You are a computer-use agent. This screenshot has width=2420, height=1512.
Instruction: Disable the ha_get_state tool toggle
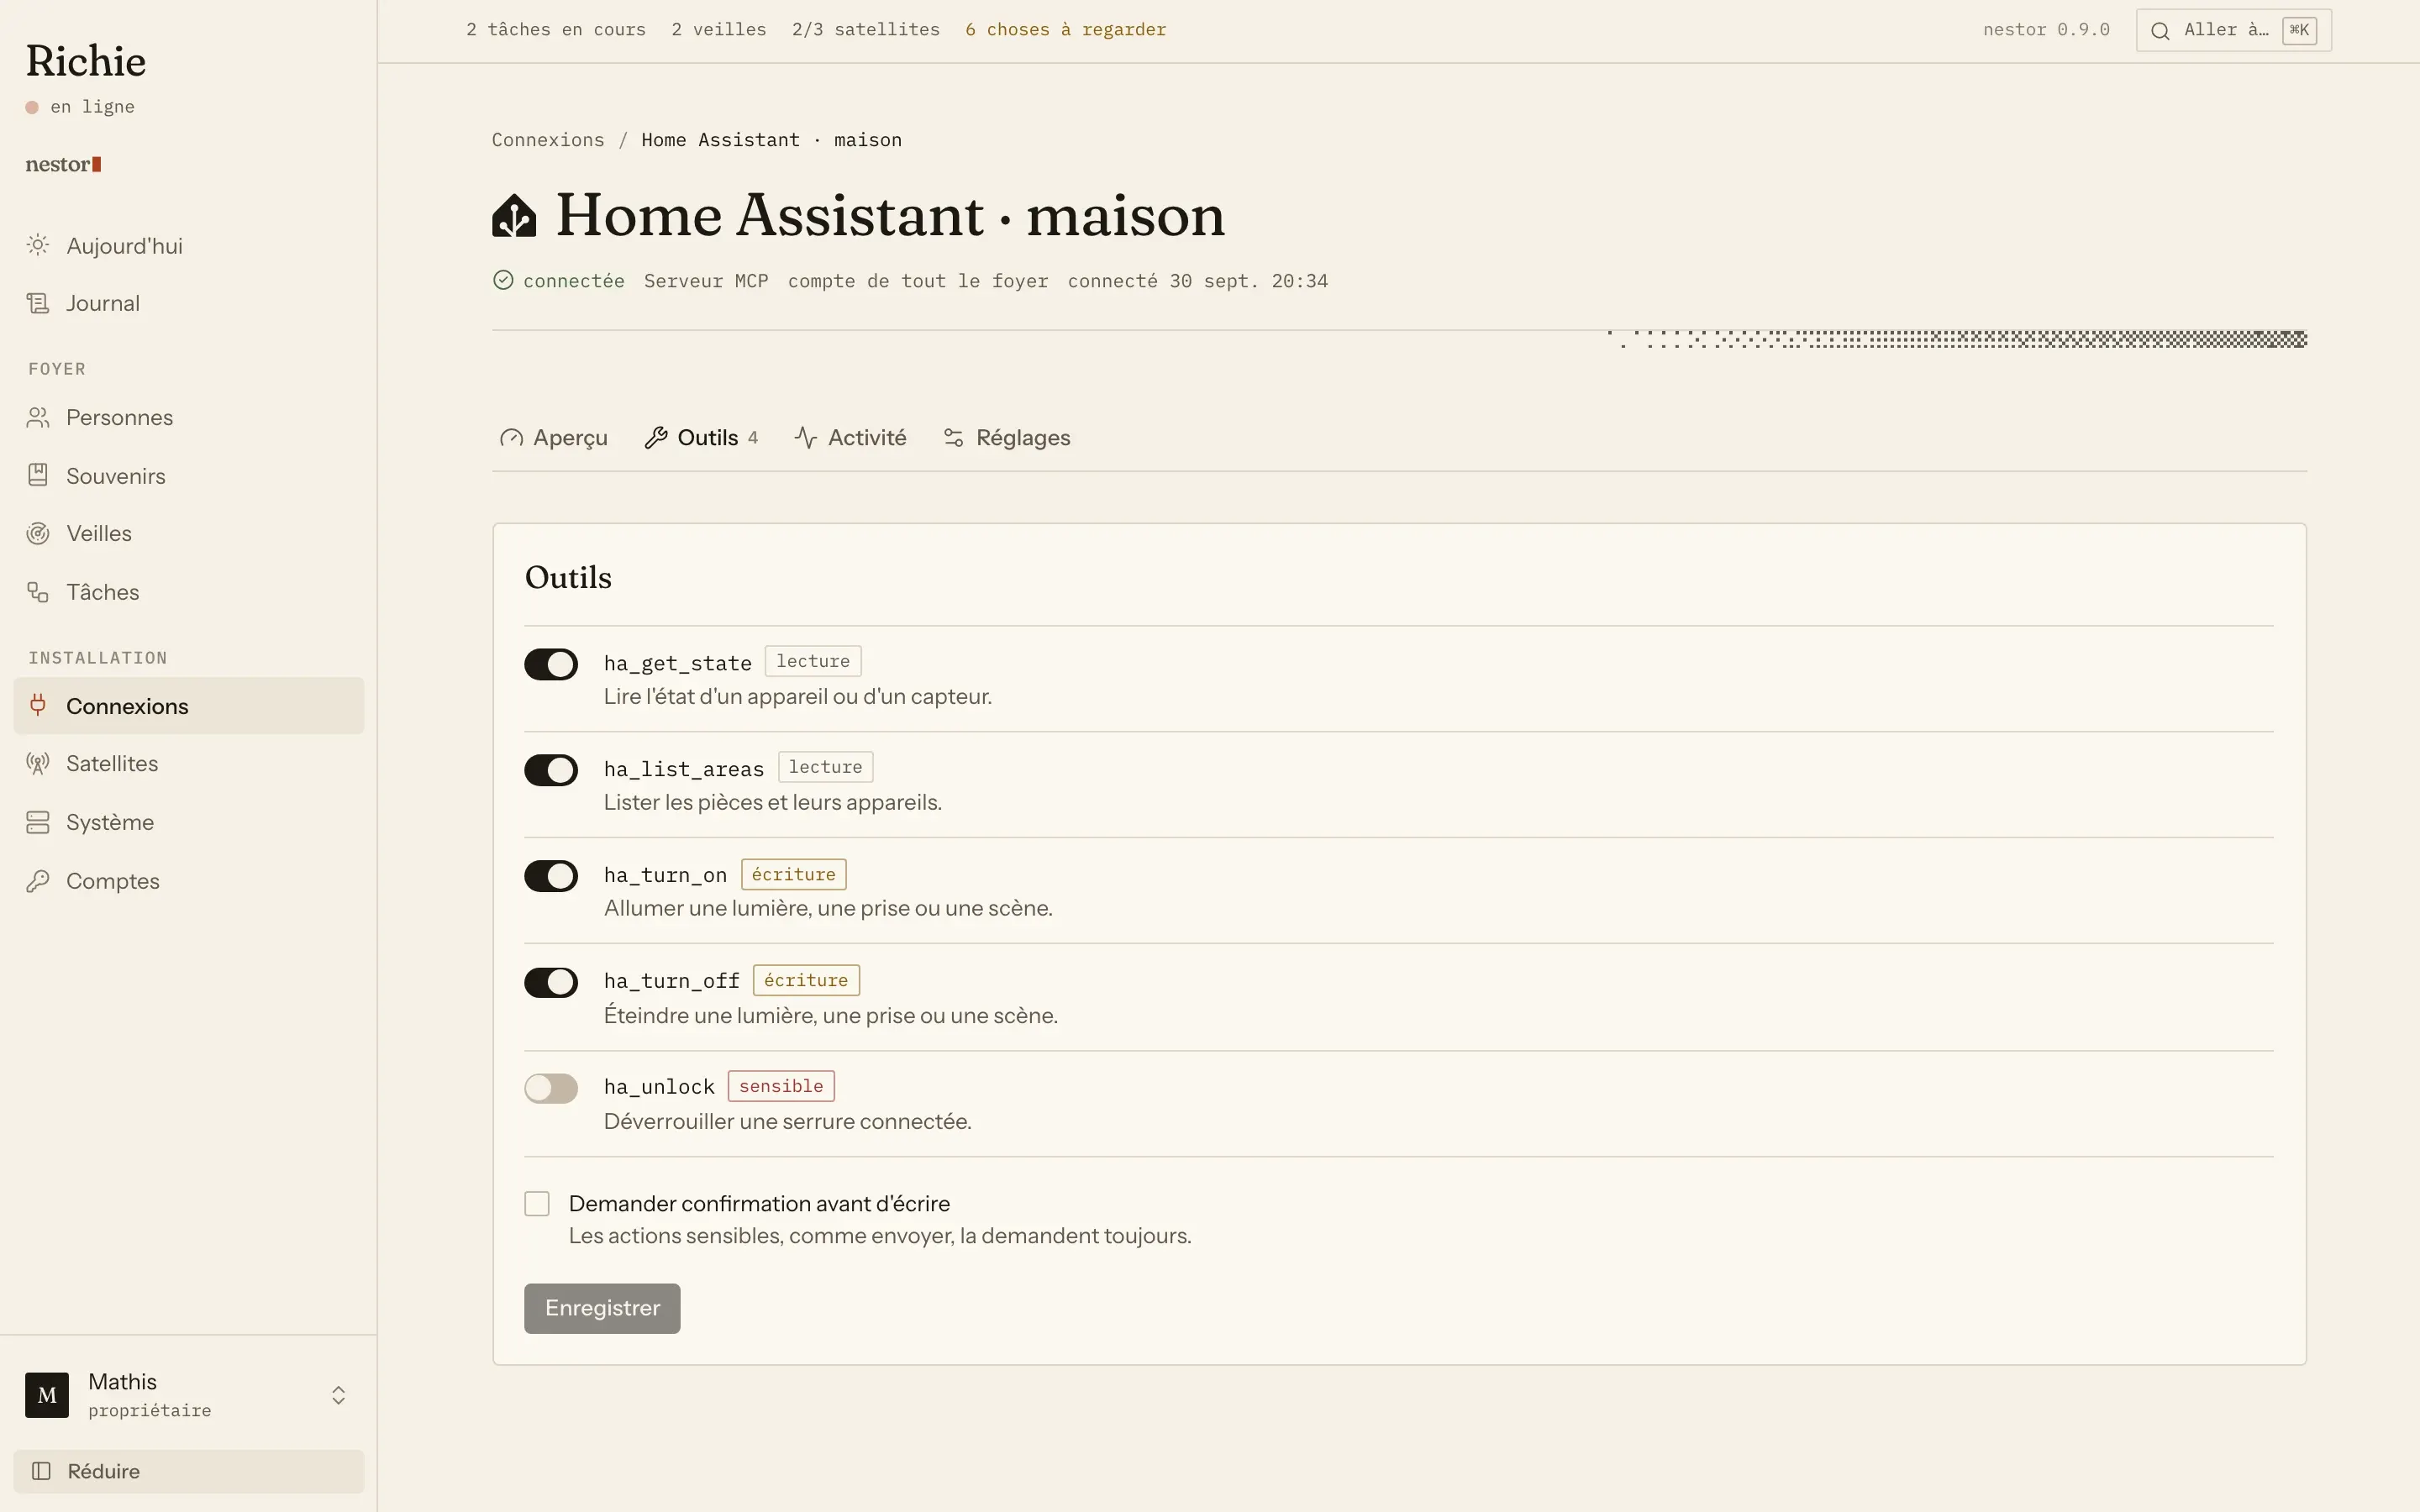pos(551,664)
